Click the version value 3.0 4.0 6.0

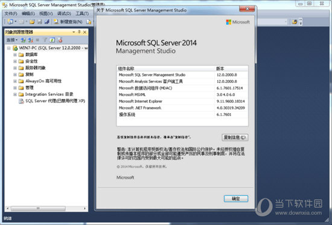coord(226,95)
